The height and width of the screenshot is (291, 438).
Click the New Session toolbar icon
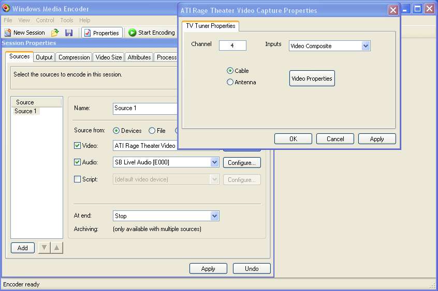click(8, 33)
